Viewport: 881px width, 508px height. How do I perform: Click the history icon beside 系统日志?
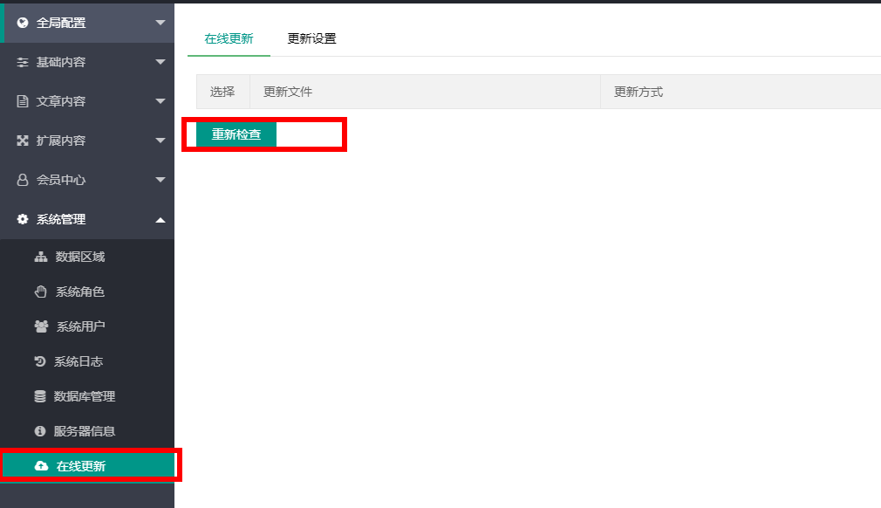point(40,361)
